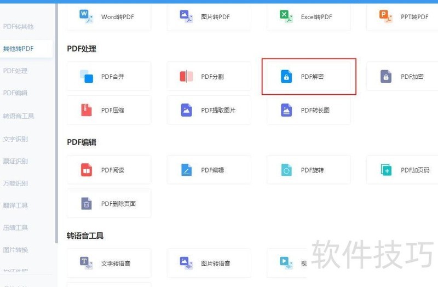Click the 图片转语音 label
438x287 pixels.
[x=215, y=263]
